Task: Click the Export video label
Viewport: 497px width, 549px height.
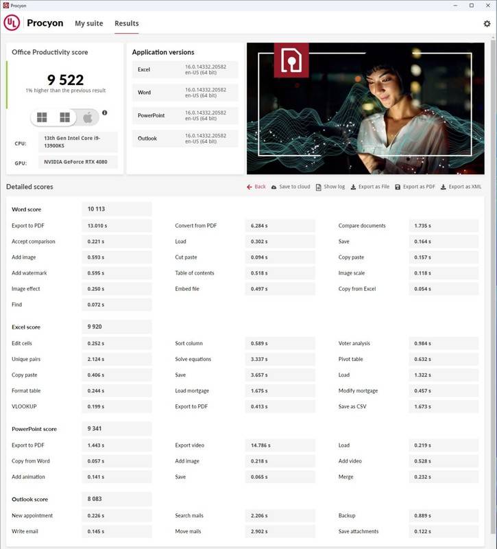Action: pyautogui.click(x=190, y=445)
